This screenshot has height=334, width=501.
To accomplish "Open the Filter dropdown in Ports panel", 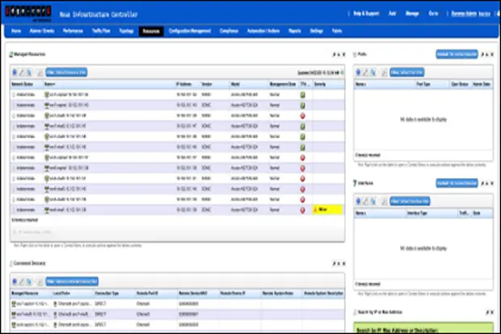I will [x=407, y=73].
